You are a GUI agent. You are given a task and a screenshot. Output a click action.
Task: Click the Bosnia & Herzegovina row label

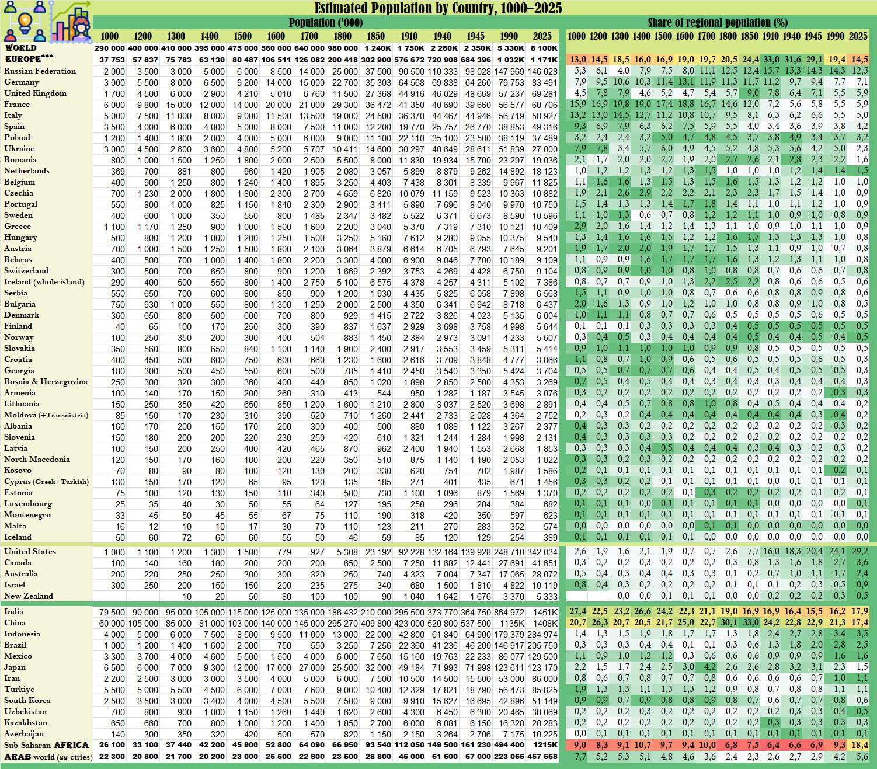[x=46, y=381]
